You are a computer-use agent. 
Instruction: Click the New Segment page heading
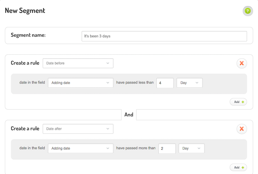point(25,11)
